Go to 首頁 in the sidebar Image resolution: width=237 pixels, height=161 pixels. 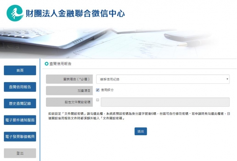(20, 70)
